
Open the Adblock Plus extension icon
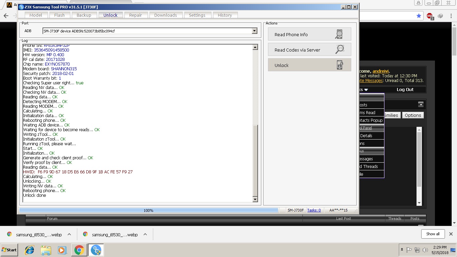click(430, 16)
